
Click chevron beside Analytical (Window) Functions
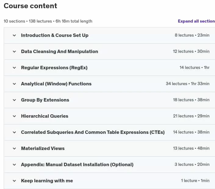pyautogui.click(x=14, y=84)
